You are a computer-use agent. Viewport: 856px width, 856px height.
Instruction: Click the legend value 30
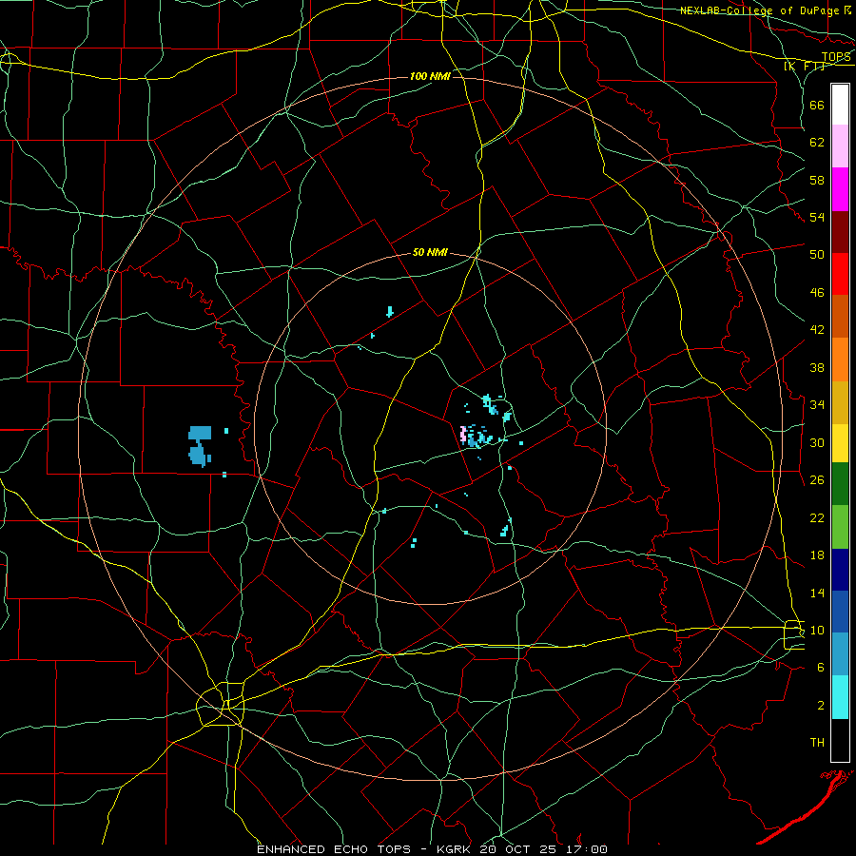pyautogui.click(x=817, y=442)
